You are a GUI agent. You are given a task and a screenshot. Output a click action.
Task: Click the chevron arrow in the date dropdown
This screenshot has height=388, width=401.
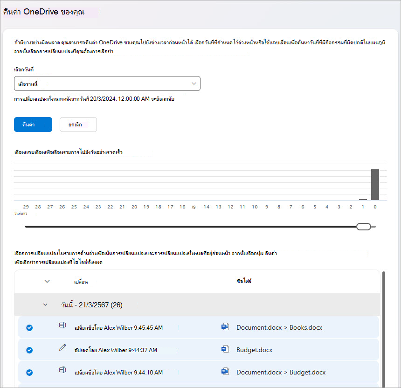click(194, 83)
